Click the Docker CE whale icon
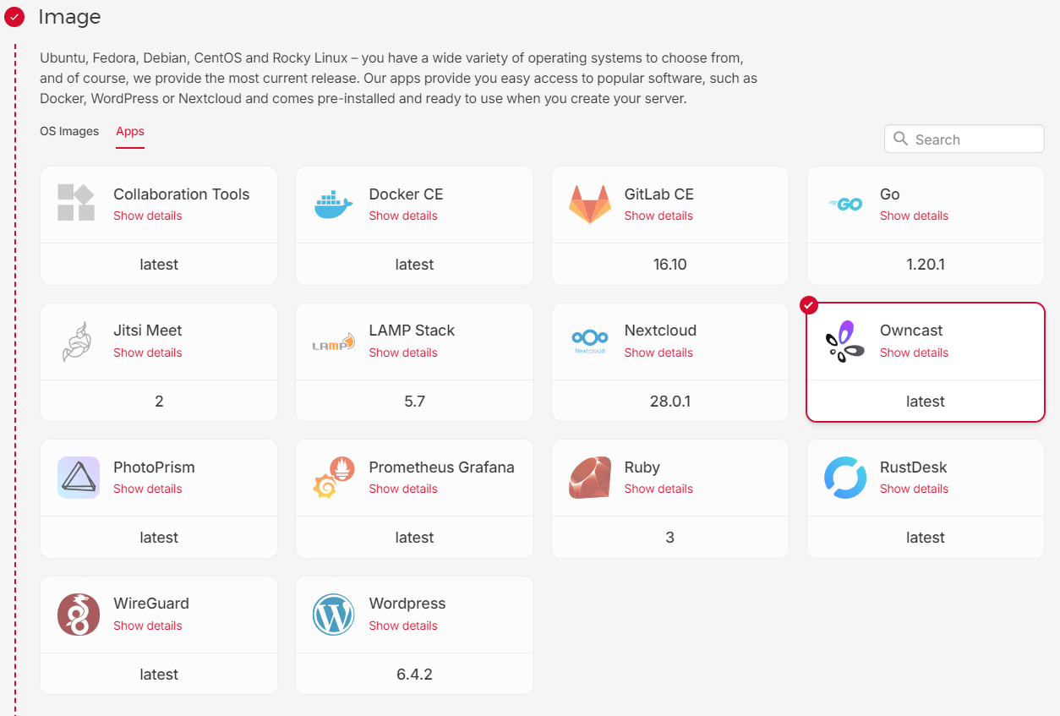This screenshot has height=716, width=1060. click(x=333, y=204)
